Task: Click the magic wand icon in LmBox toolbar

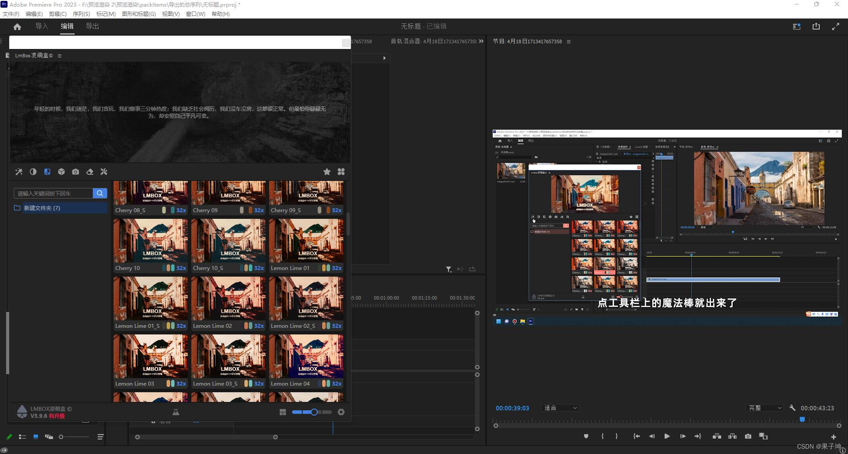Action: coord(19,172)
